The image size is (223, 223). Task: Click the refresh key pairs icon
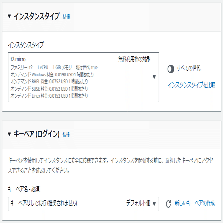pos(168,204)
